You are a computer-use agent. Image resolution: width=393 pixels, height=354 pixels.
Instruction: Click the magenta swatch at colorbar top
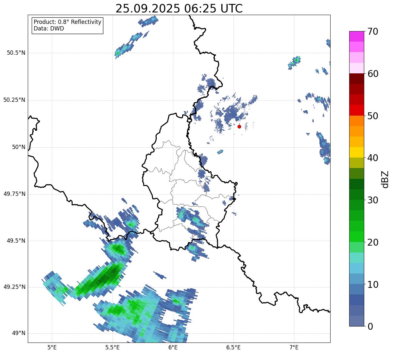[x=357, y=36]
